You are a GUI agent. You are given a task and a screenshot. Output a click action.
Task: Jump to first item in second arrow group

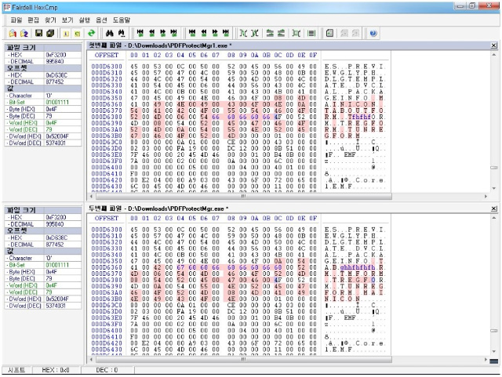click(192, 33)
